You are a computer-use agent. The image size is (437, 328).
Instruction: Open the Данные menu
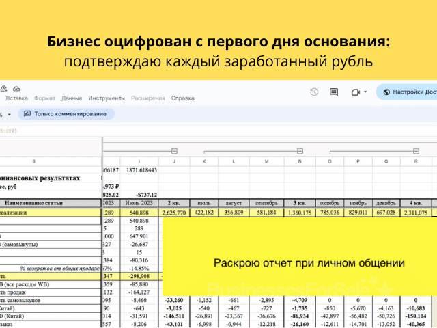(x=71, y=98)
